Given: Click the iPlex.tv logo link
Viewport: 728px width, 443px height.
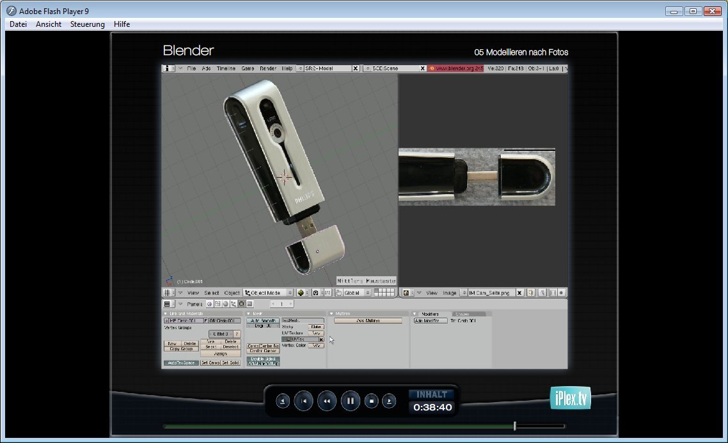Looking at the screenshot, I should (570, 398).
